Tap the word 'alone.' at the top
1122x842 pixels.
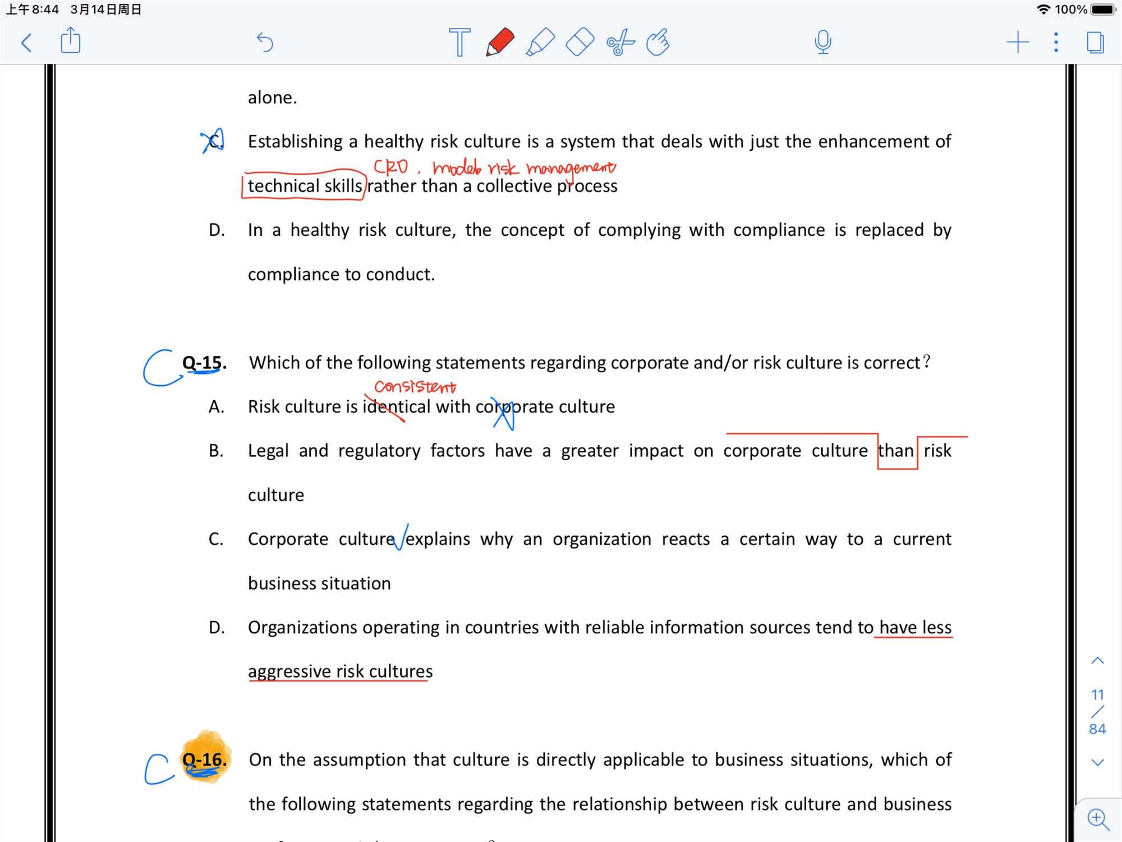273,98
